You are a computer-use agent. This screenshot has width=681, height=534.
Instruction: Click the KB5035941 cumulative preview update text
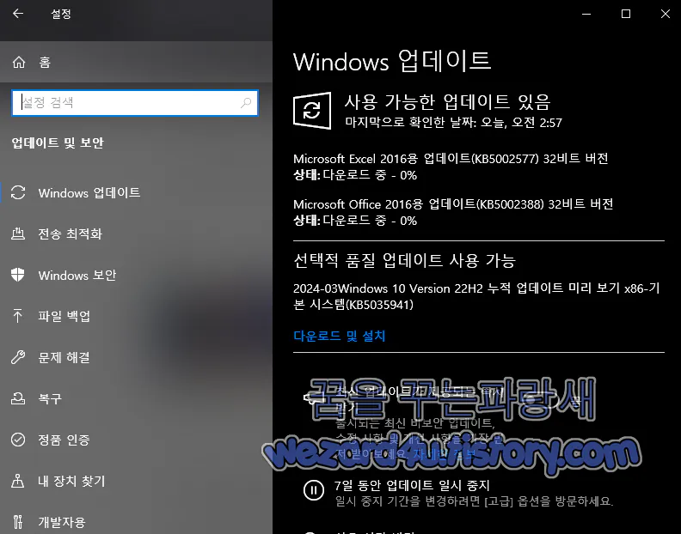tap(476, 296)
